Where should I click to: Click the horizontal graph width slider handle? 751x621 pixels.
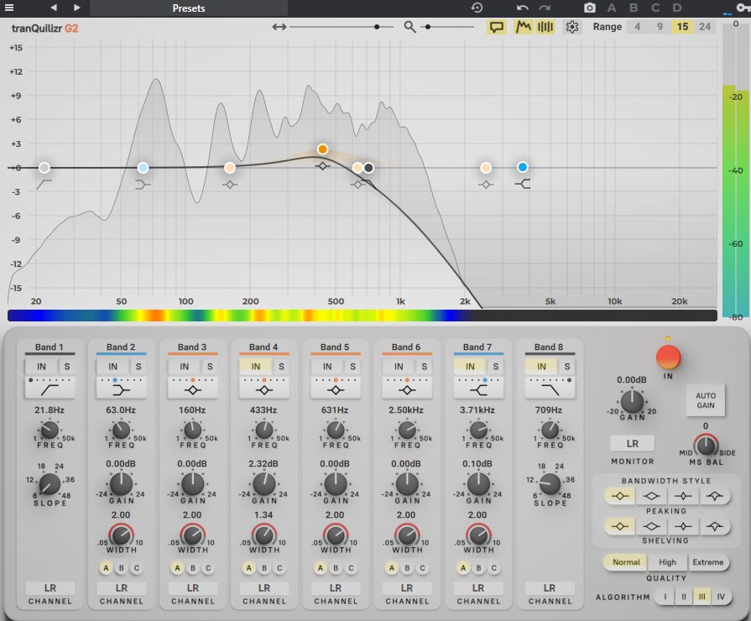pyautogui.click(x=377, y=27)
